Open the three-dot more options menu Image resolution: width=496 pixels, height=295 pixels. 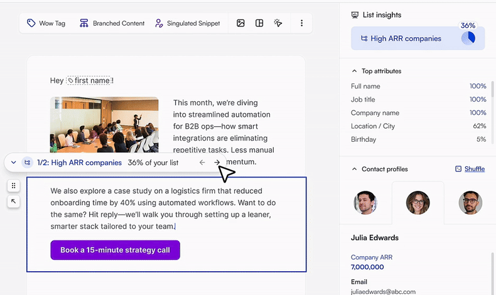[x=301, y=23]
